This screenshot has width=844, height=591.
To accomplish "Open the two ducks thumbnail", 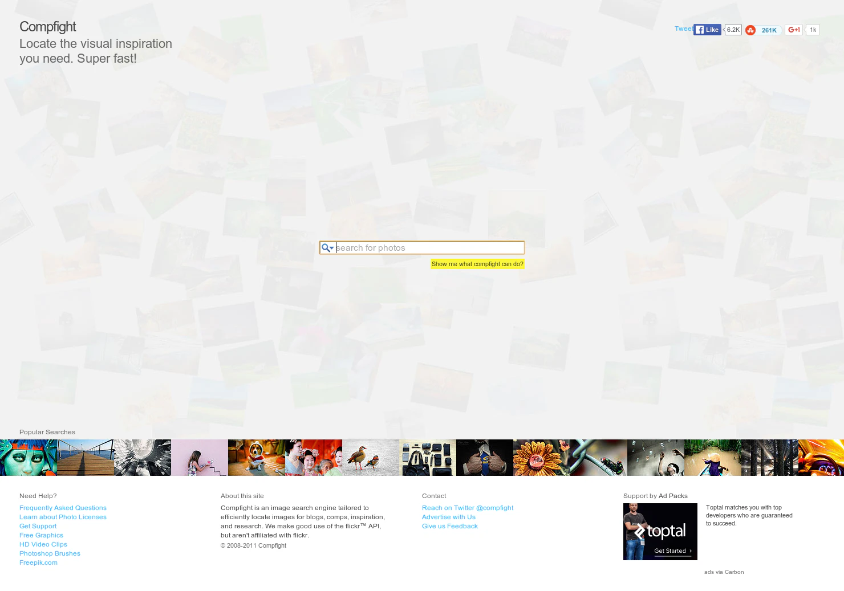I will point(371,458).
